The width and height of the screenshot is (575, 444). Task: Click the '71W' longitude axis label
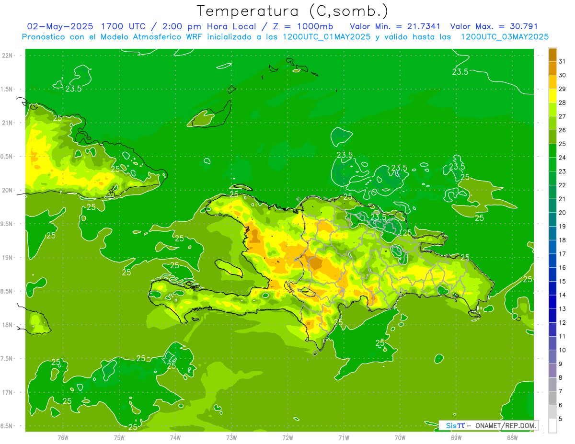344,438
